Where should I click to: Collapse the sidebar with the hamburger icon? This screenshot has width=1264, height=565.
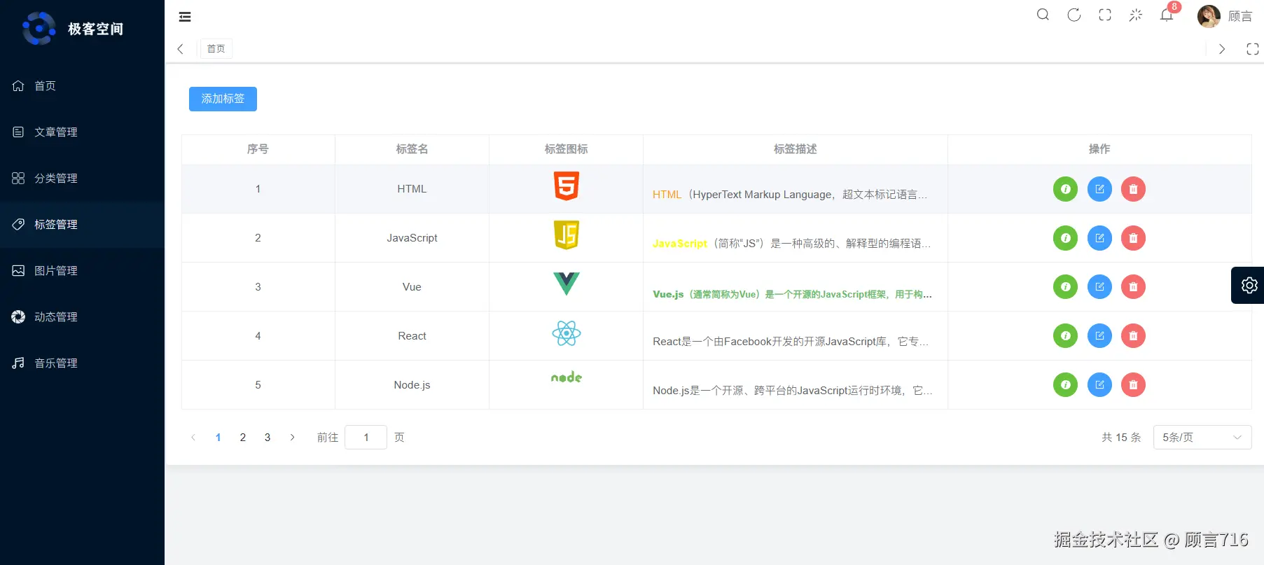tap(185, 17)
